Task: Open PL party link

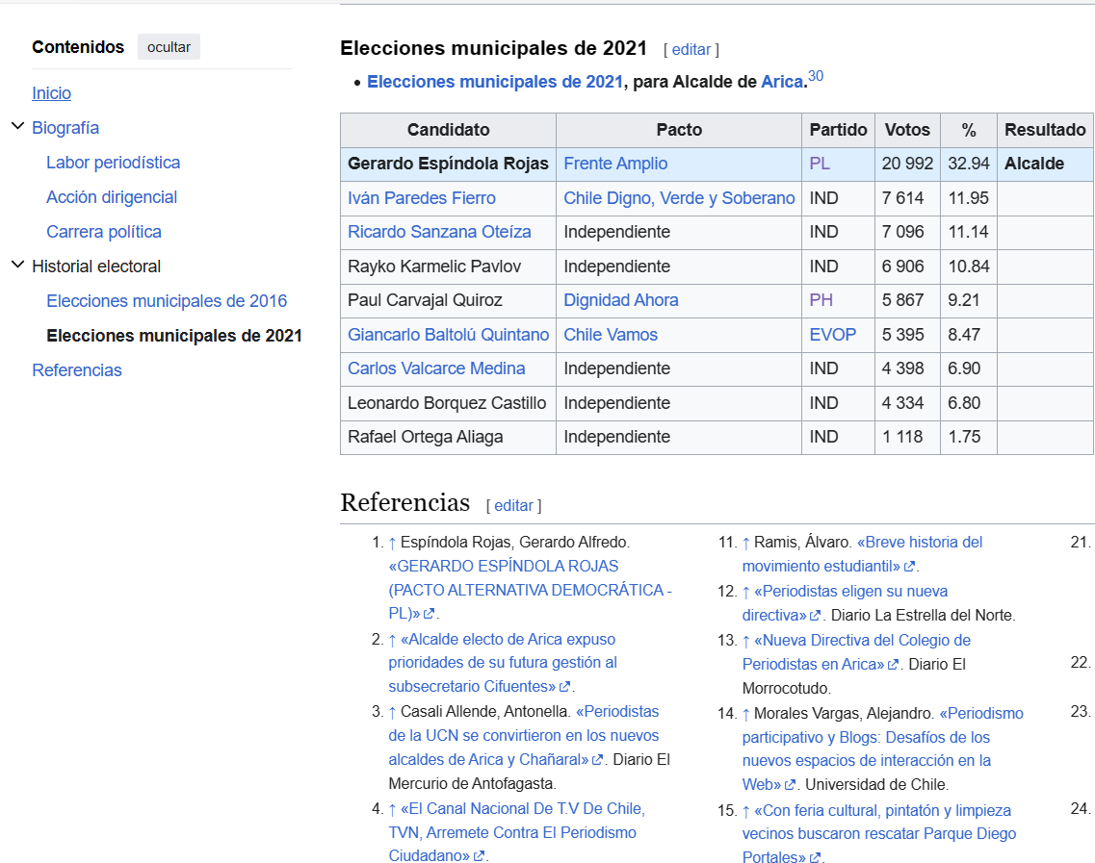Action: (x=820, y=164)
